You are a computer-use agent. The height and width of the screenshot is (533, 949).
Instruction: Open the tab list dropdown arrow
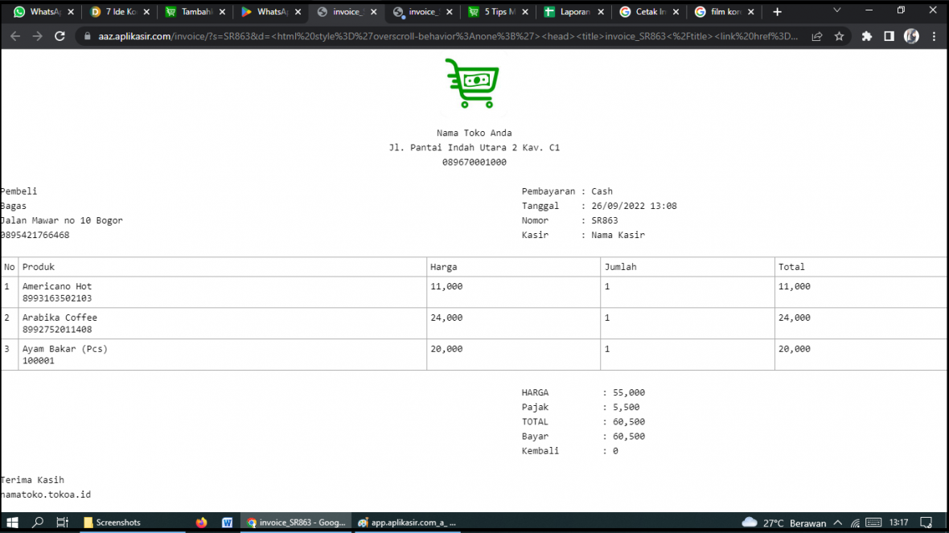coord(836,11)
